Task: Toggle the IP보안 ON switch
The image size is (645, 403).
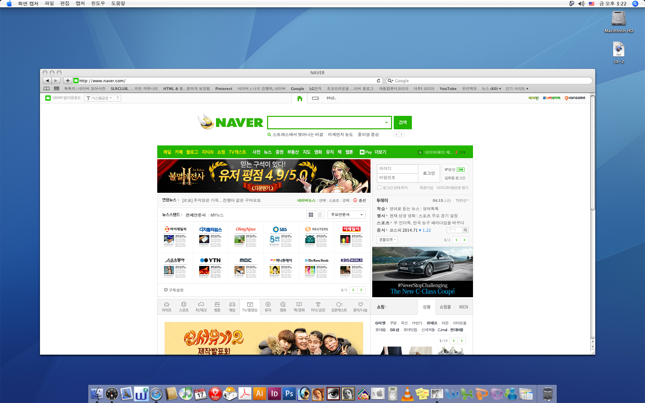Action: (461, 170)
